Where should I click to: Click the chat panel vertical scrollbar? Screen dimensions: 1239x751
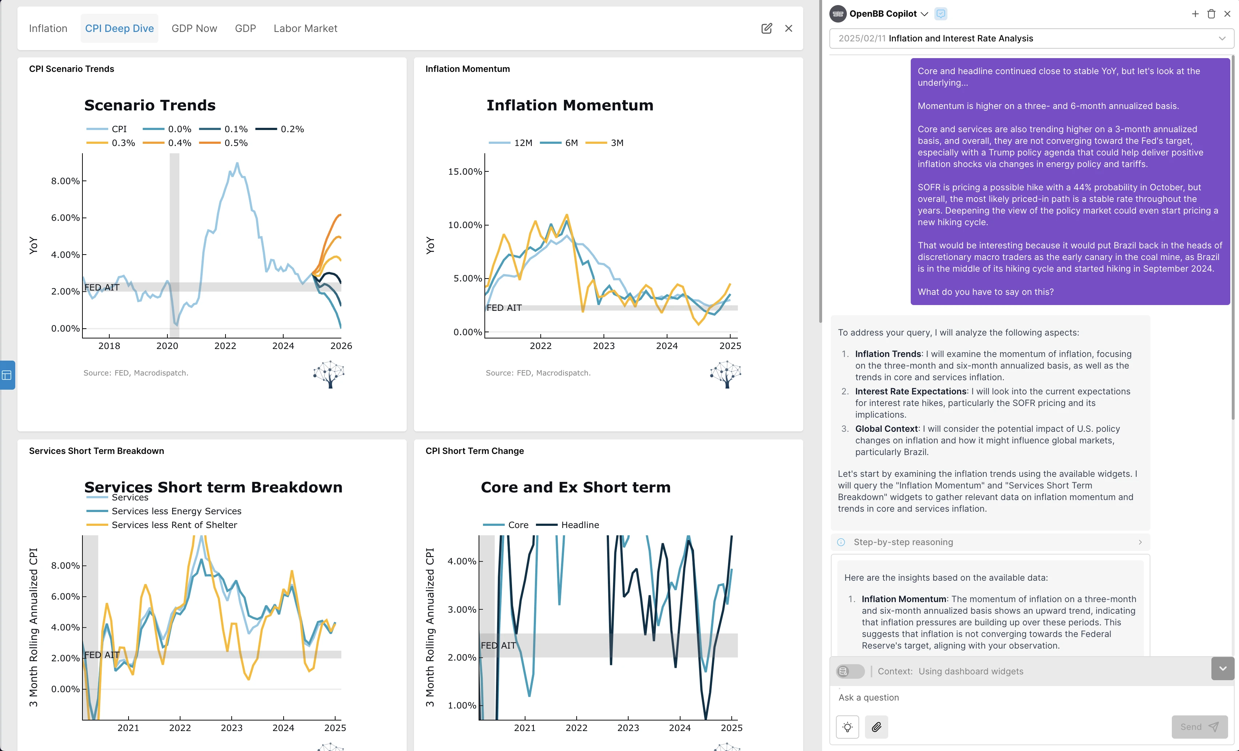coord(1232,236)
